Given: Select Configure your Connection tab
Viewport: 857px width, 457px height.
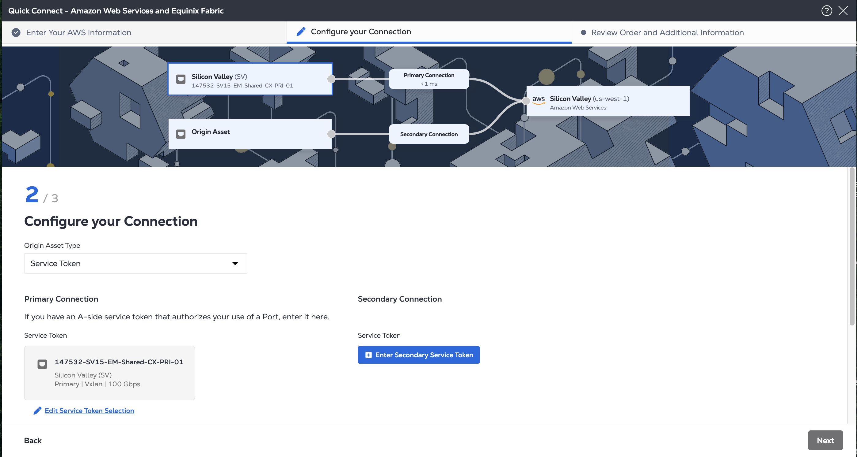Looking at the screenshot, I should (x=429, y=32).
